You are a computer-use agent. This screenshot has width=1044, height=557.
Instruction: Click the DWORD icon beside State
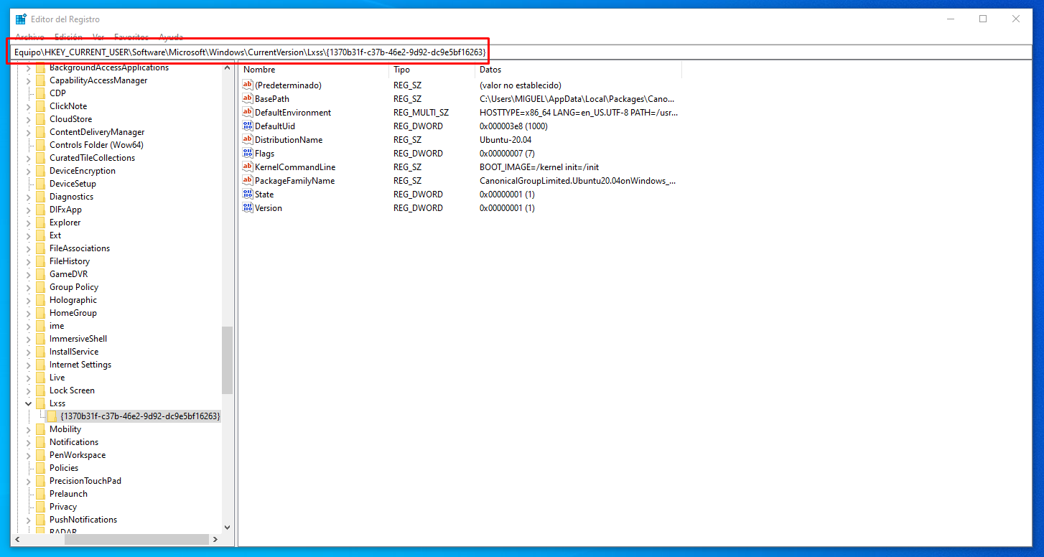[248, 195]
